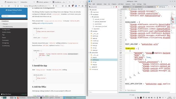Open the list all tabs dropdown in Firefox

pos(73,2)
